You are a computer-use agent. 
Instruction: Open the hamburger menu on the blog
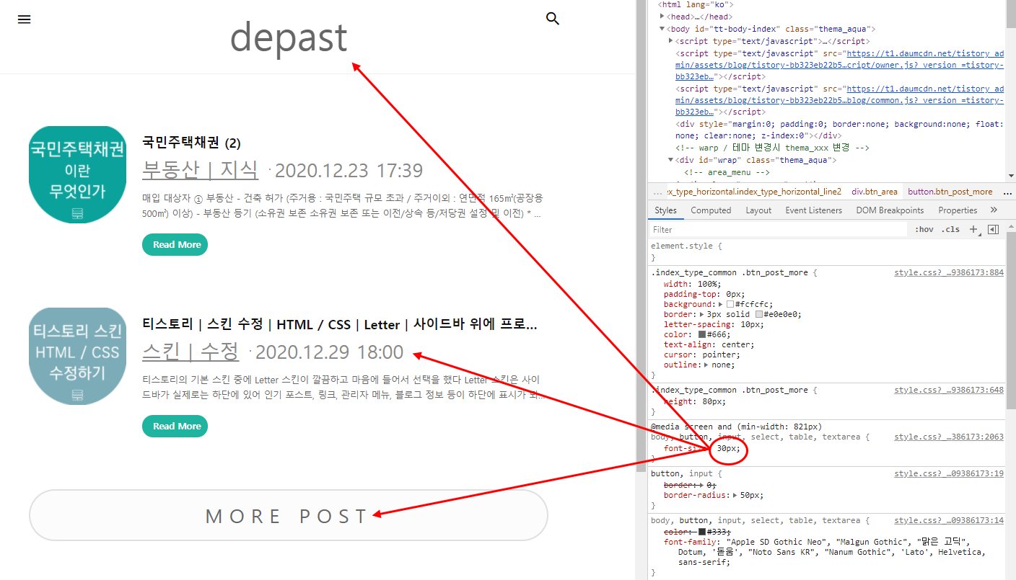[x=25, y=20]
